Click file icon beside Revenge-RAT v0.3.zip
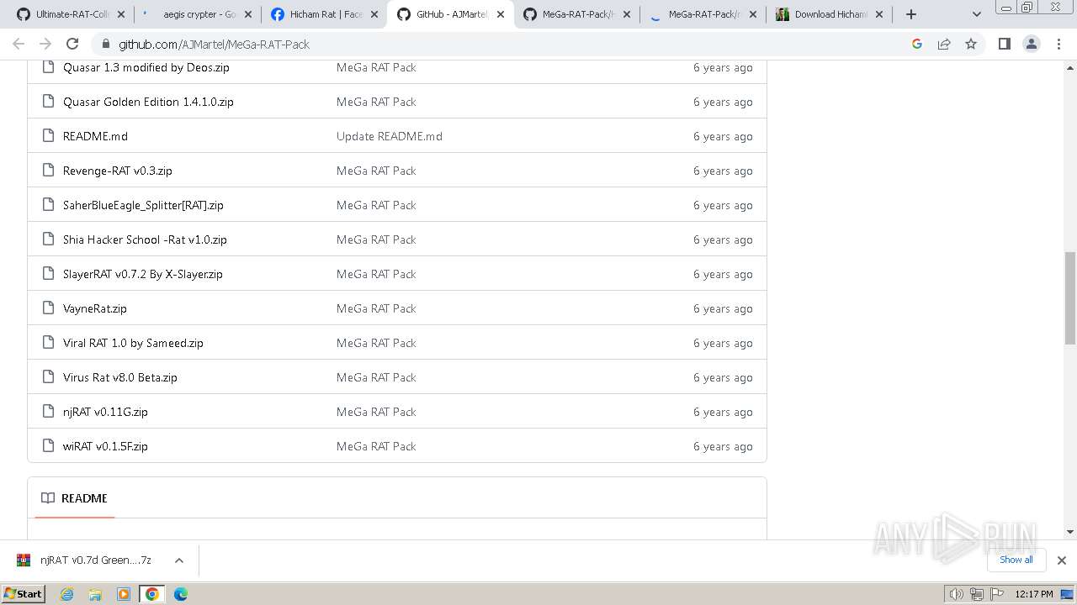Screen dimensions: 1077x605 [48, 170]
